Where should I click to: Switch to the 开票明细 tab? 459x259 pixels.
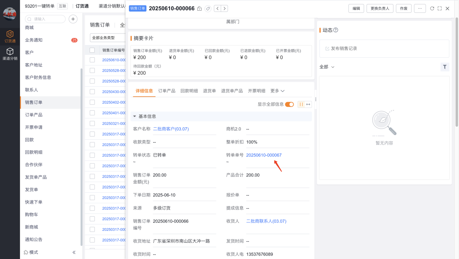click(256, 91)
